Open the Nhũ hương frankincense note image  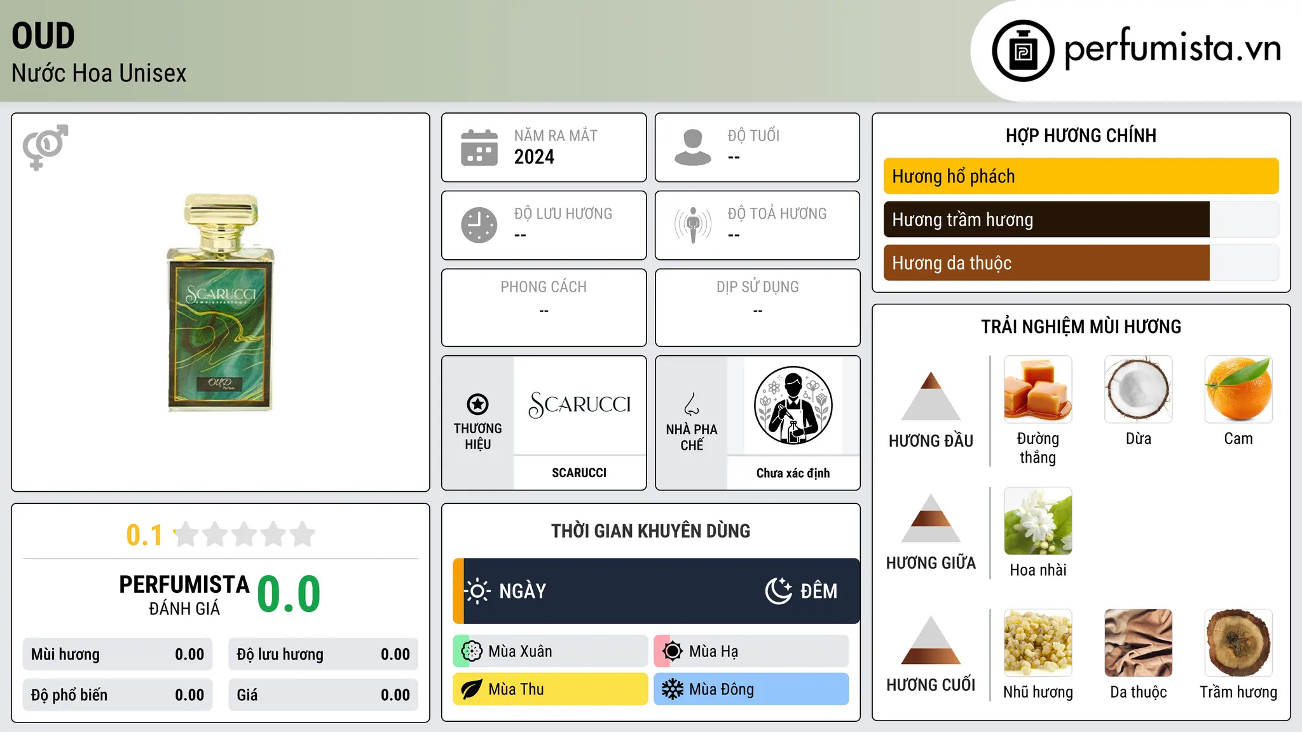click(1038, 643)
